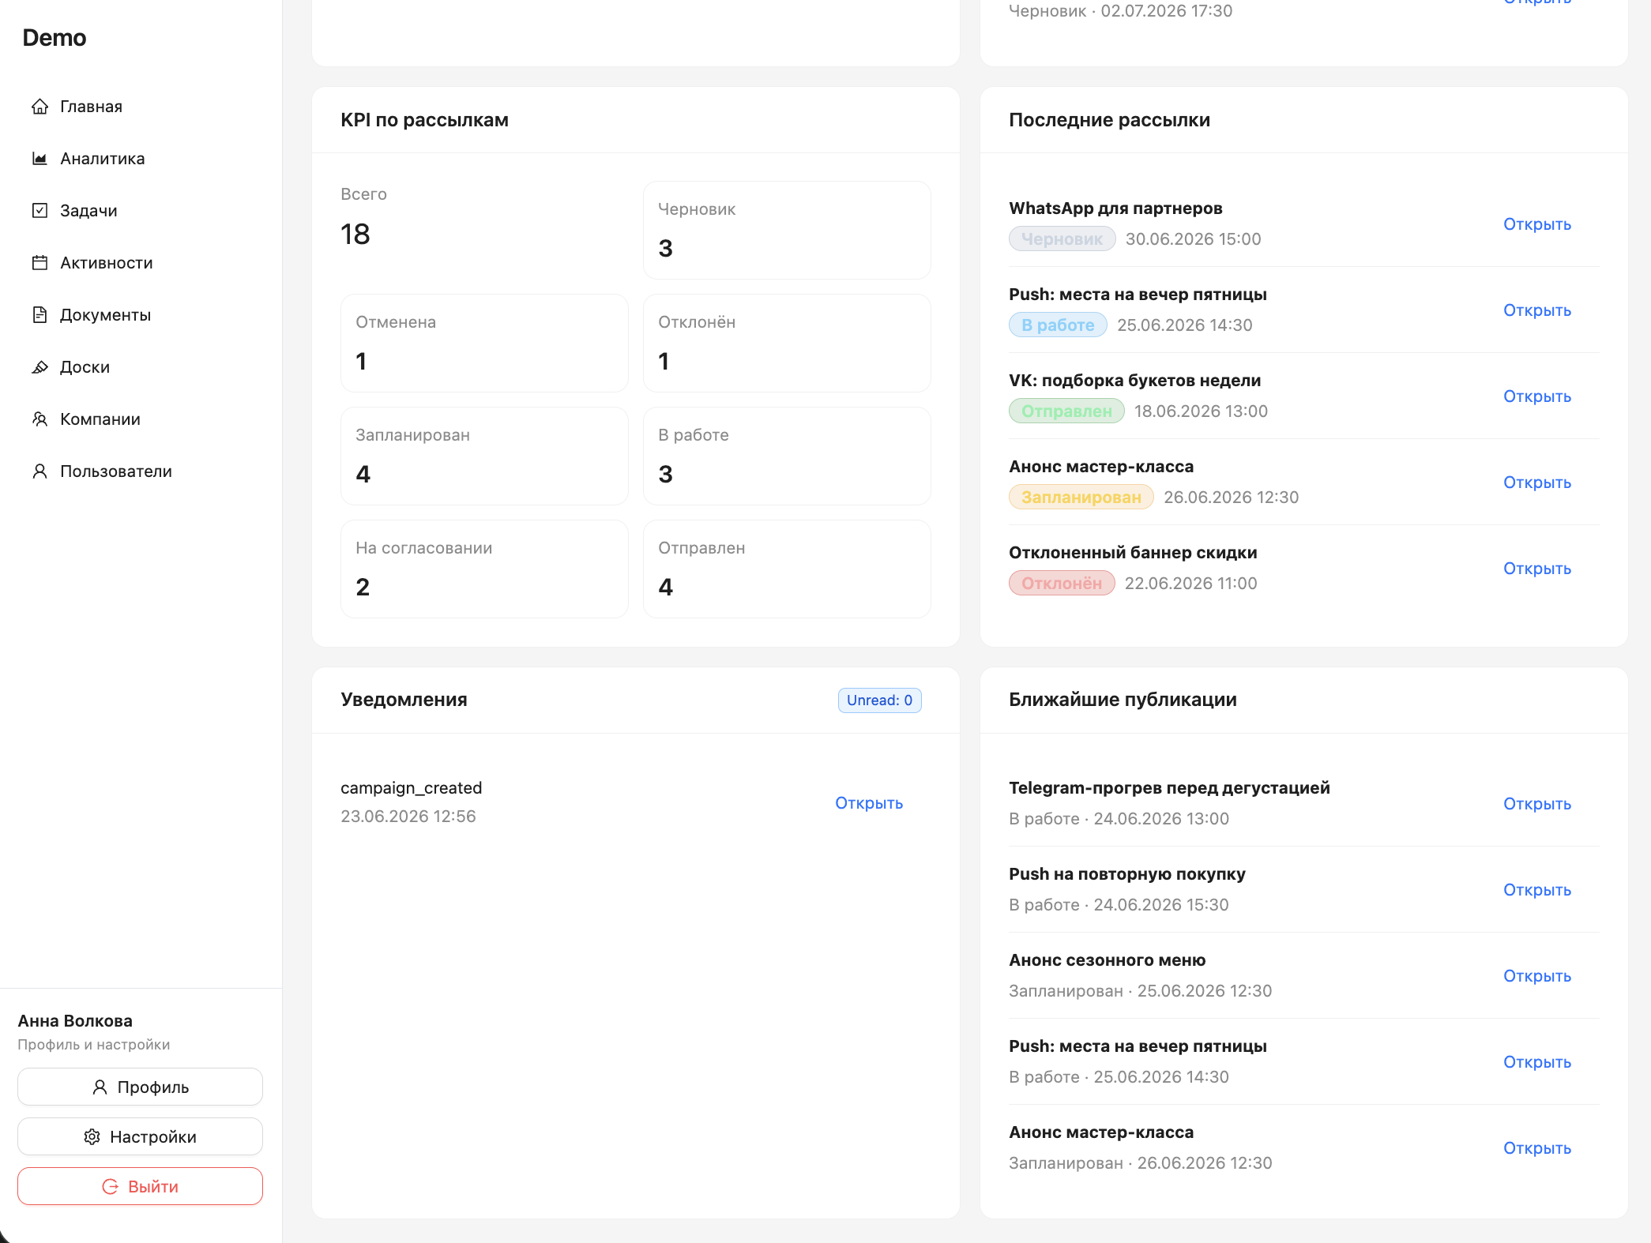Click the chart icon beside Аналитика
This screenshot has height=1243, width=1651.
39,159
